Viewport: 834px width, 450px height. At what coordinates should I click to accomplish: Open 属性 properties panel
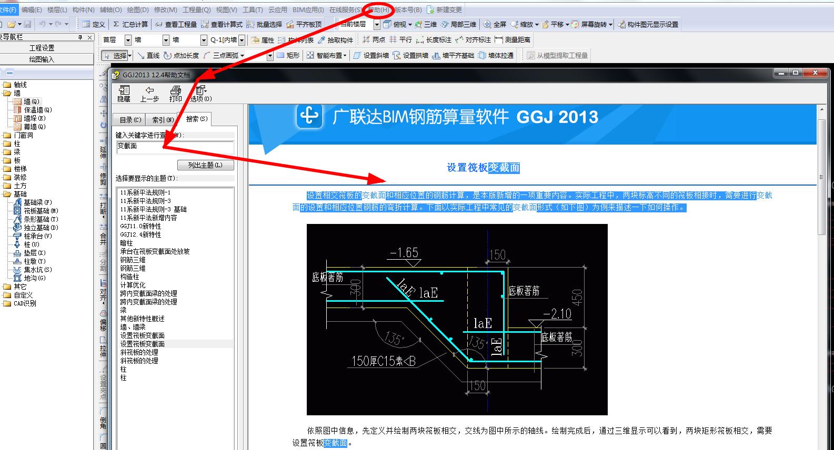tap(263, 40)
